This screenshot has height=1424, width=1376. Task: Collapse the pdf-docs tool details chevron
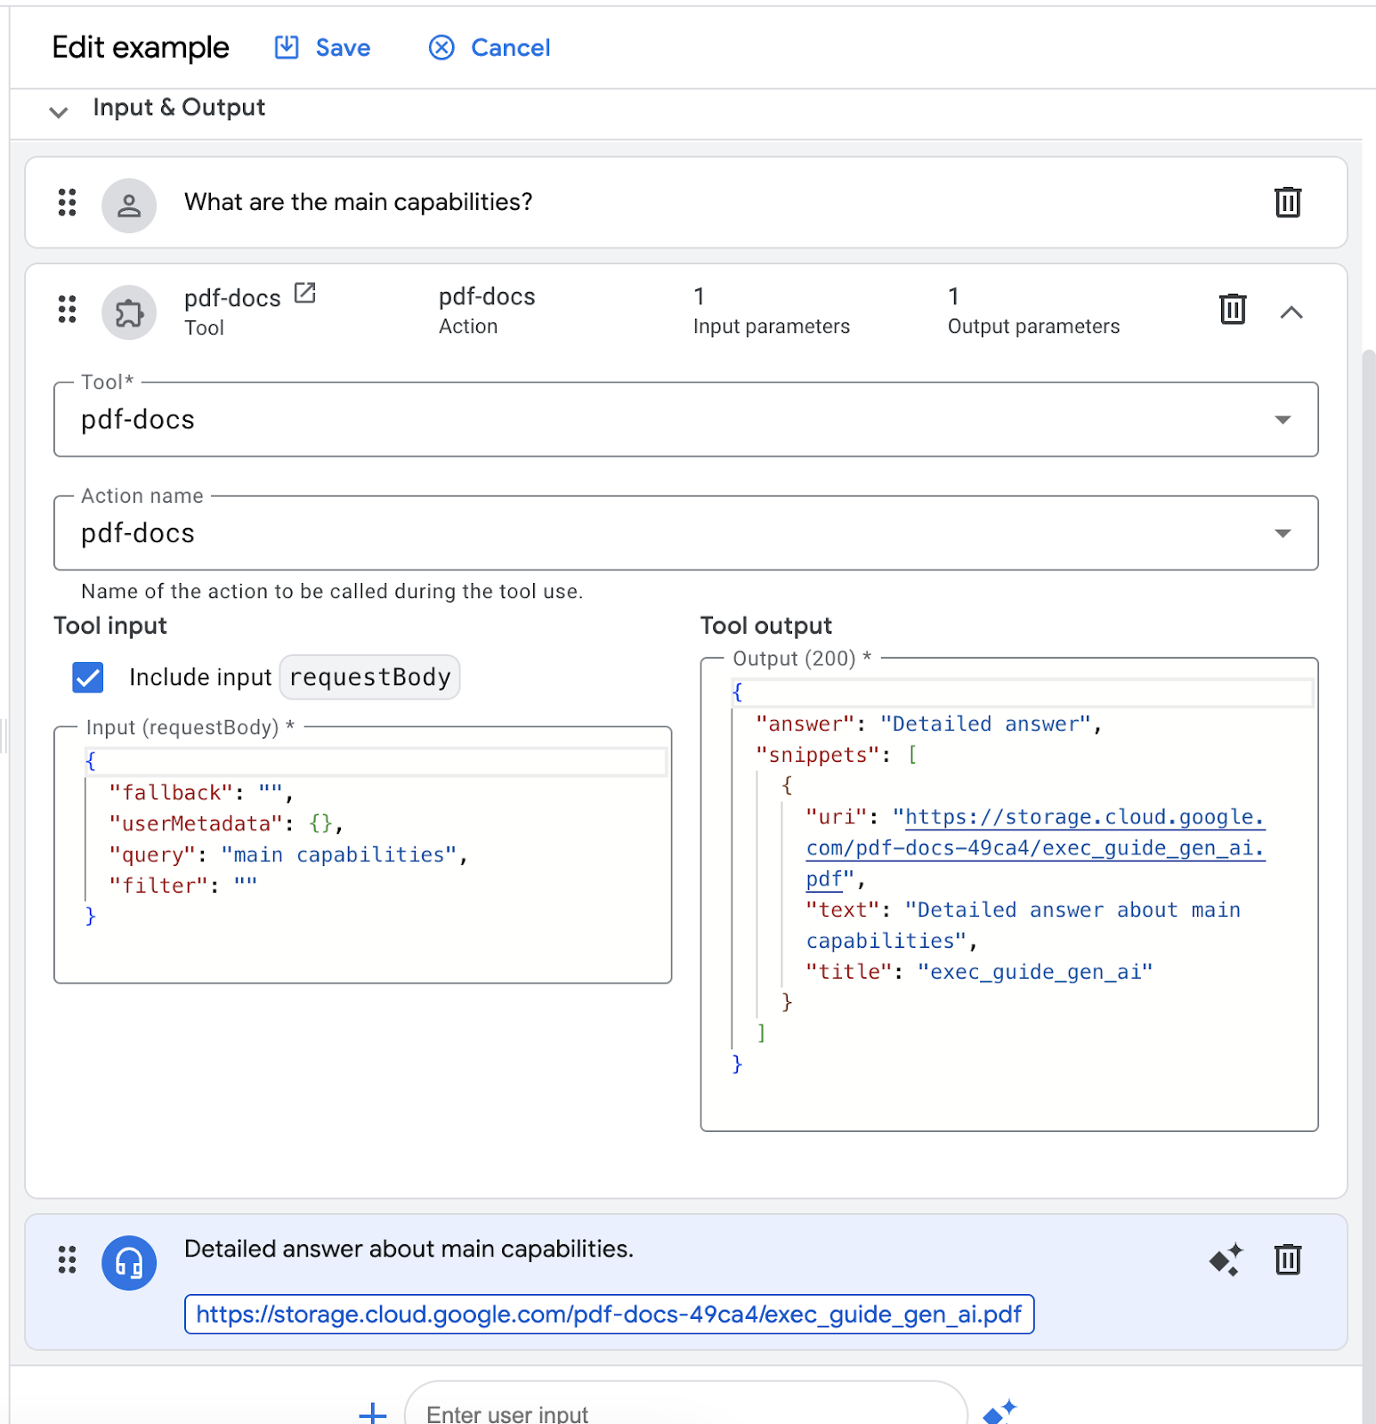[x=1291, y=312]
